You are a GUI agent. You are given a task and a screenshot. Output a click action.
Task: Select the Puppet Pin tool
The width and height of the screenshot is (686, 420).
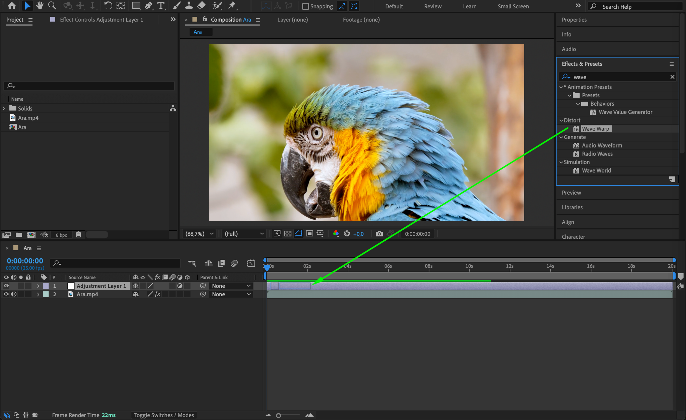point(232,6)
